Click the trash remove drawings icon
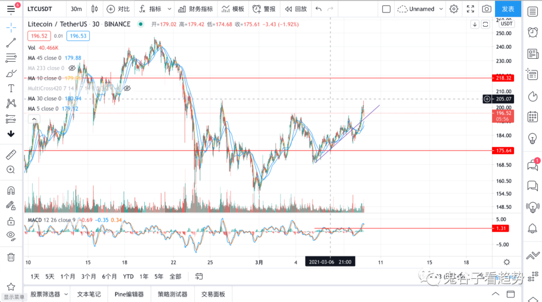The width and height of the screenshot is (542, 302). point(11,257)
